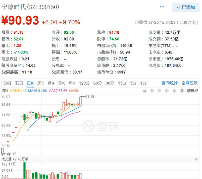Move chart left with back arrow
This screenshot has width=202, height=179.
[x=167, y=91]
